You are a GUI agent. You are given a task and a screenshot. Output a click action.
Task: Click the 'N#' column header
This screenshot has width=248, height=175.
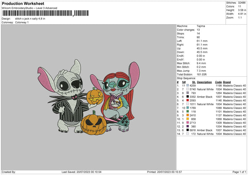coord(184,82)
